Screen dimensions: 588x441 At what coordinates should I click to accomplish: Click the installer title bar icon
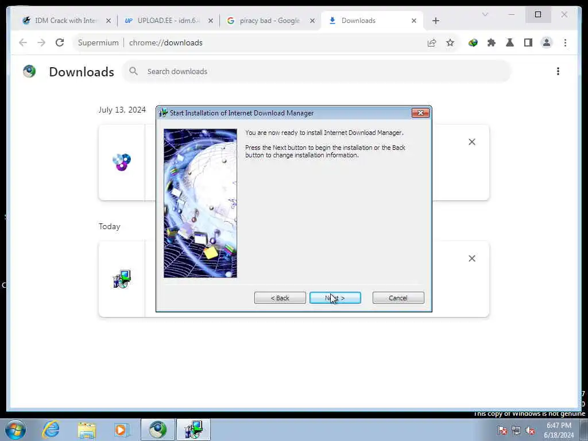[x=163, y=113]
